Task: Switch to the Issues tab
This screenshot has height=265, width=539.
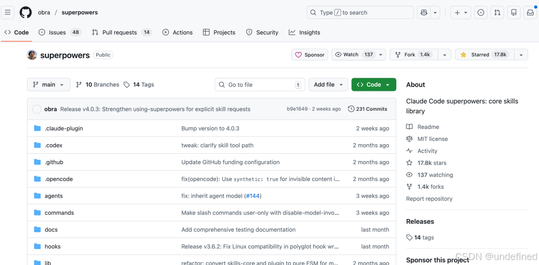Action: 60,32
